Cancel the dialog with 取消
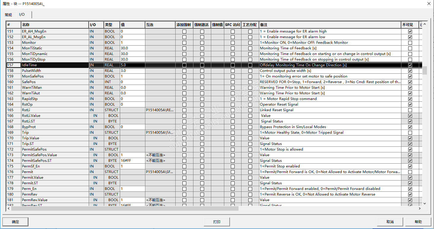 coord(390,222)
